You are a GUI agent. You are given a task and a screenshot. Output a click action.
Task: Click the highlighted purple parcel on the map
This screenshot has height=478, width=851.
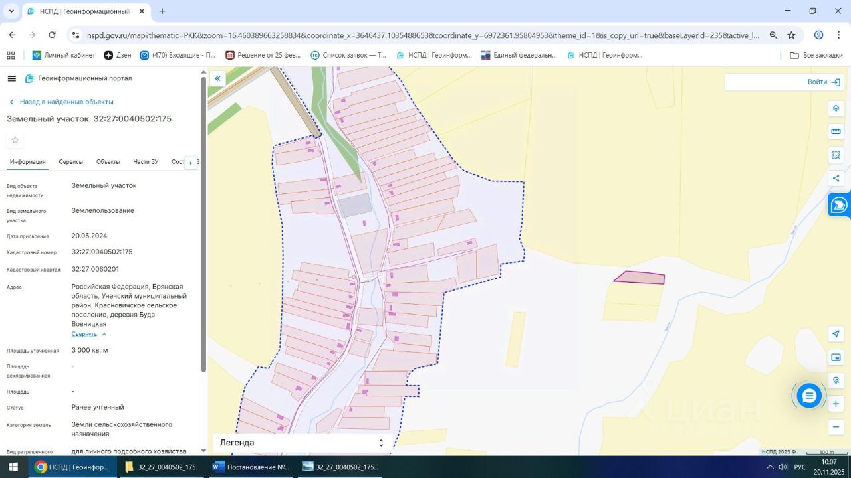[x=640, y=278]
